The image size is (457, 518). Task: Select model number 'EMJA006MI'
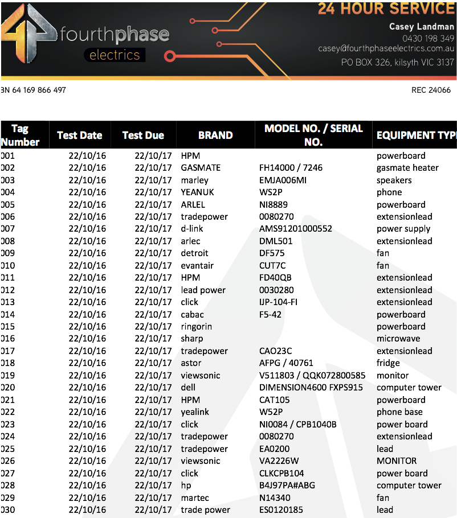pos(283,180)
